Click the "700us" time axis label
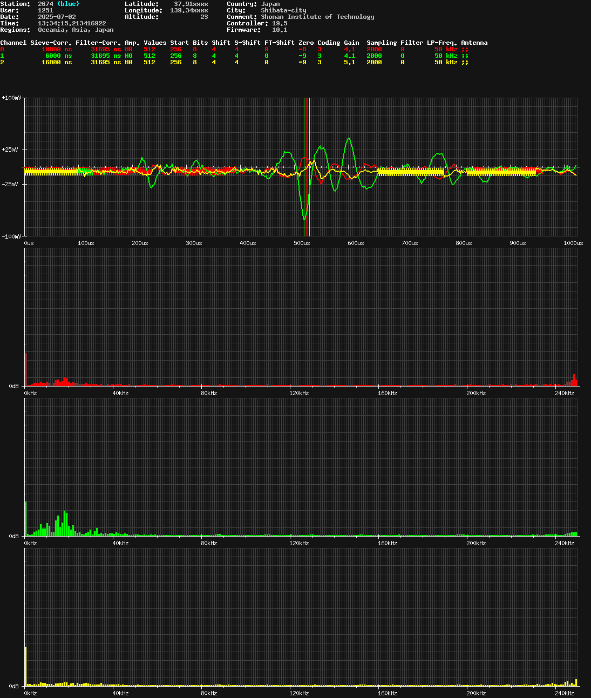591x698 pixels. click(410, 243)
